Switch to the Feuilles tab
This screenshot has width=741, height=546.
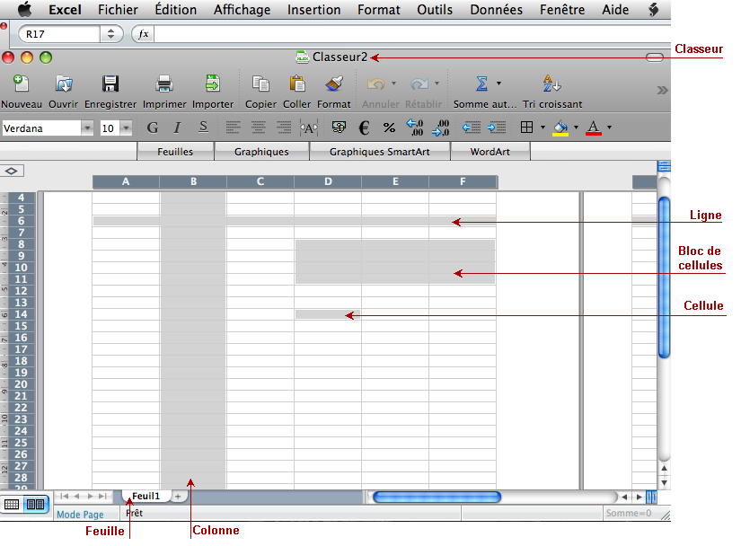click(175, 152)
